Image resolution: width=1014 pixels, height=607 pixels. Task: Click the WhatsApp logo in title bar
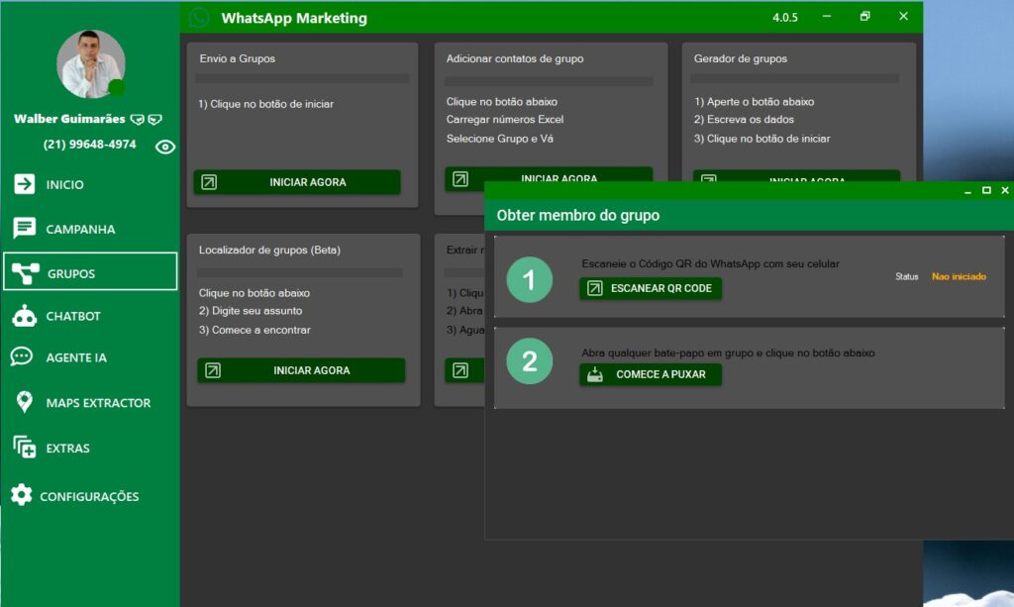[x=199, y=18]
